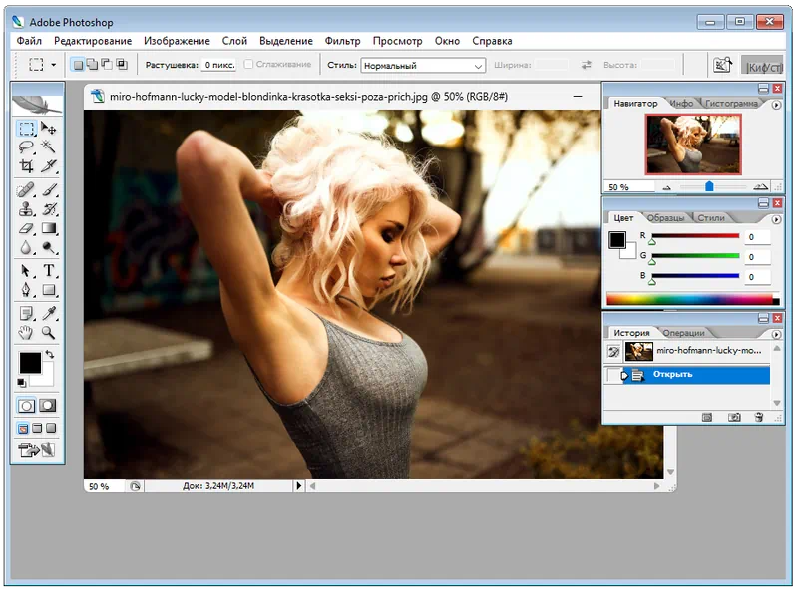The height and width of the screenshot is (589, 798).
Task: Select the Notes tool
Action: 27,313
